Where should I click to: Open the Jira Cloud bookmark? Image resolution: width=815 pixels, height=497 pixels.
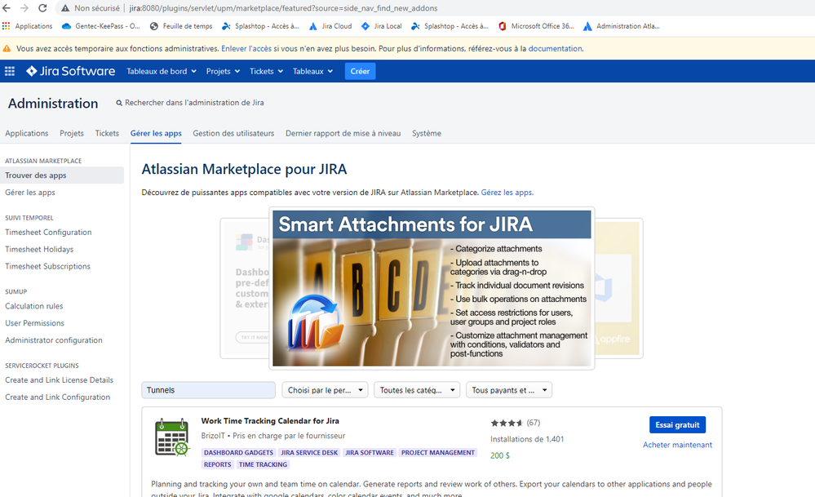[x=330, y=26]
